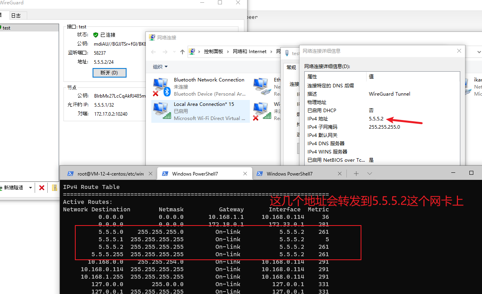This screenshot has height=294, width=482.
Task: Click the PowerShell icon on the centos tab
Action: 71,174
